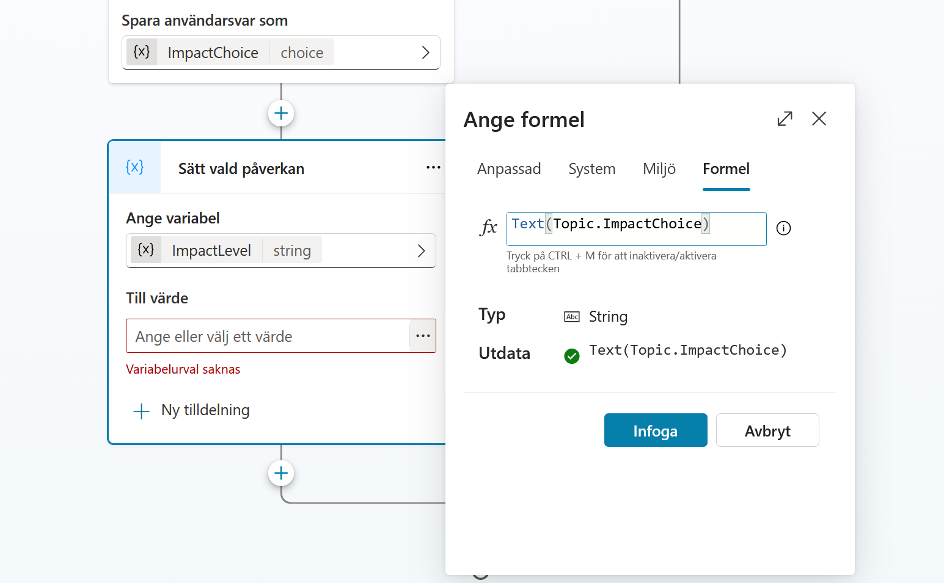
Task: Click the Spara användarsvar som label
Action: click(205, 20)
